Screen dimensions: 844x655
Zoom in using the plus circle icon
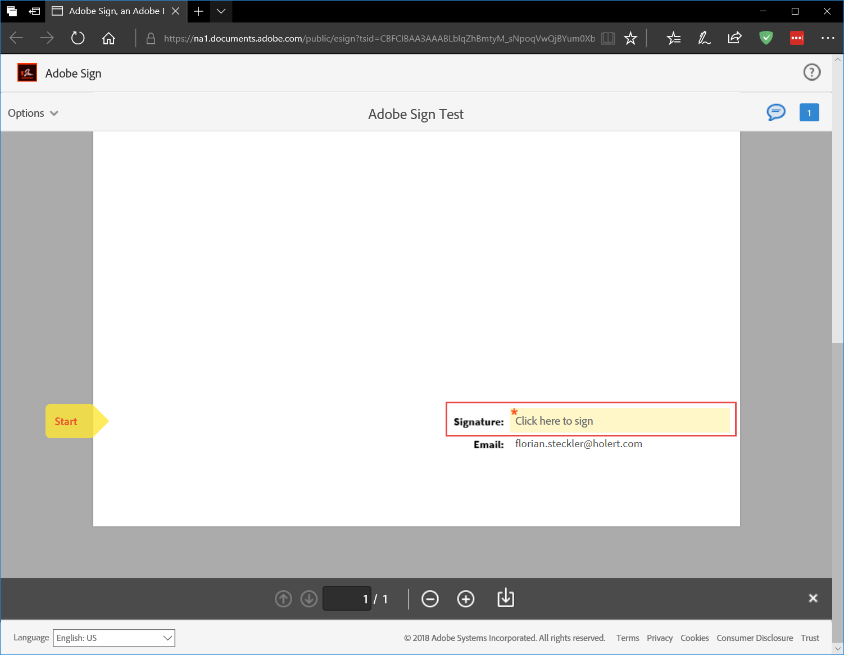[x=466, y=599]
